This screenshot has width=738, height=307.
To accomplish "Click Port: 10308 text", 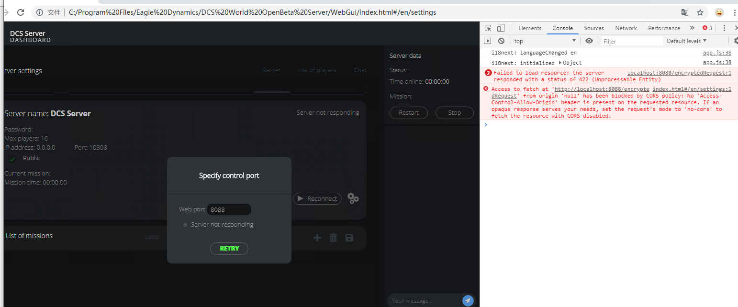I will pos(91,147).
